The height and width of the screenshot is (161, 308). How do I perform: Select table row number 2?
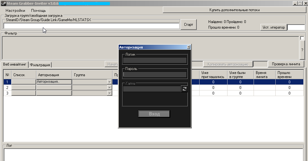point(7,88)
